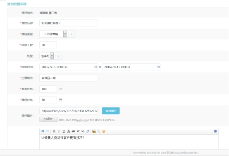
Task: Click the reference price field showing 100
Action: [48, 89]
